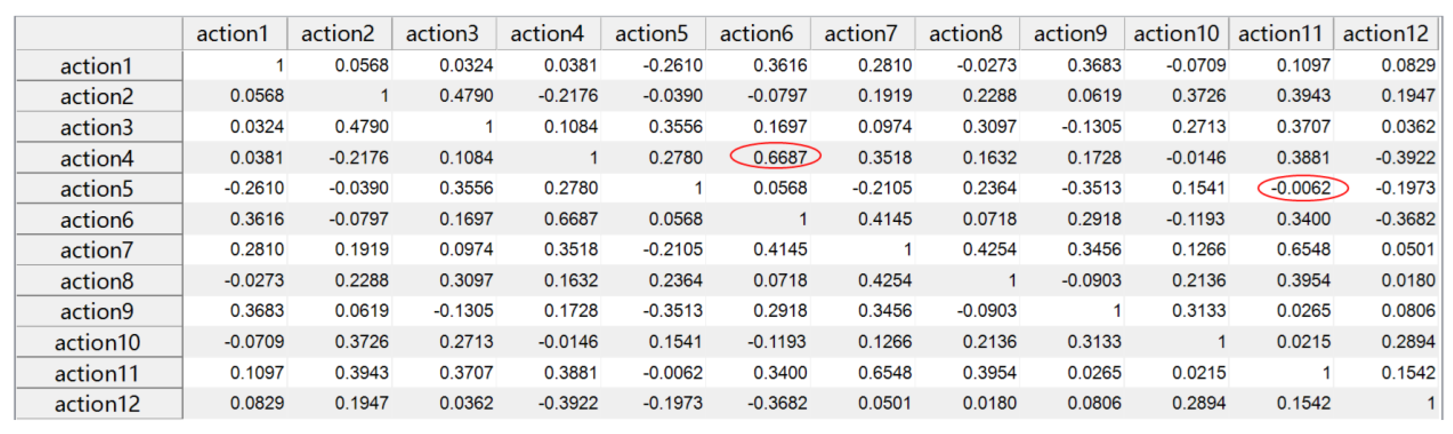The image size is (1453, 434).
Task: Select the 0.4254 cell in action8 row
Action: [x=884, y=281]
